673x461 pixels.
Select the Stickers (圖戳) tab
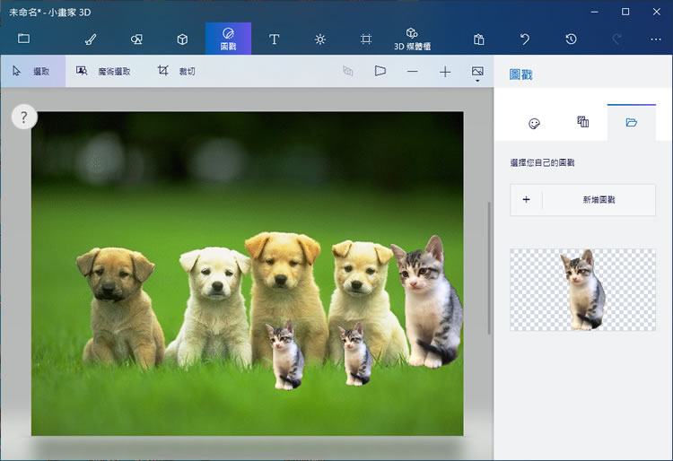click(x=228, y=39)
